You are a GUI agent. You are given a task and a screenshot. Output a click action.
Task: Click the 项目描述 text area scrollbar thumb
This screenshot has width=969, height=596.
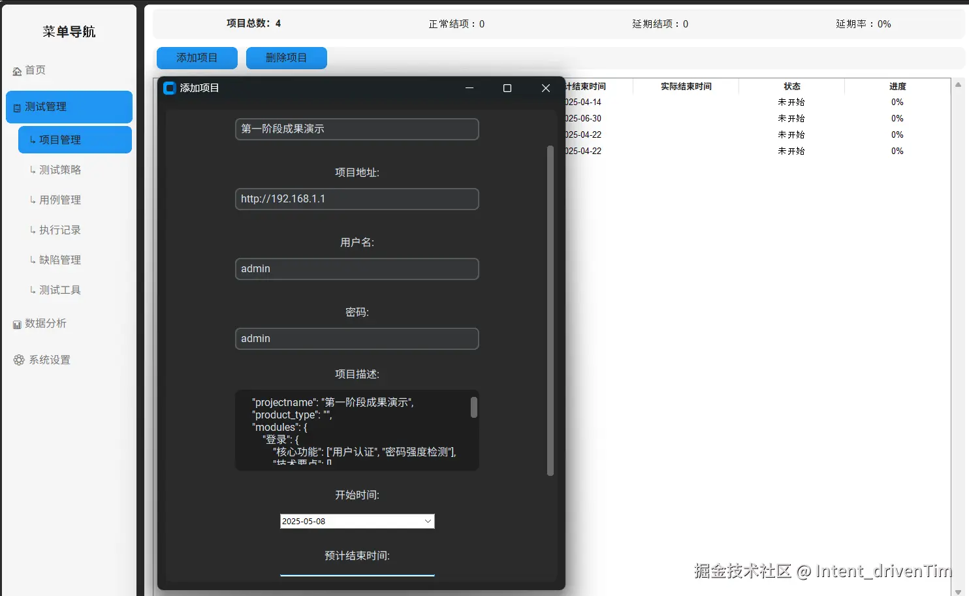coord(474,408)
